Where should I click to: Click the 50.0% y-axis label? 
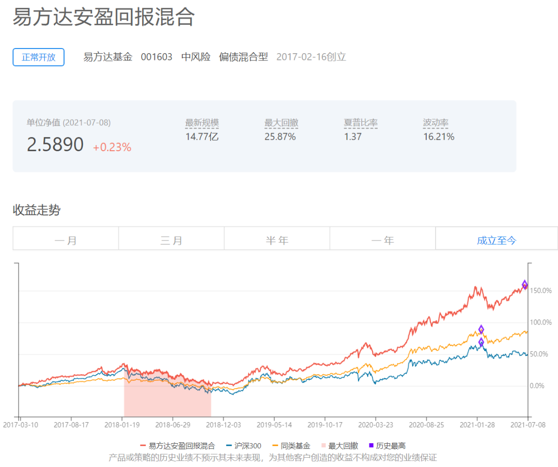539,354
